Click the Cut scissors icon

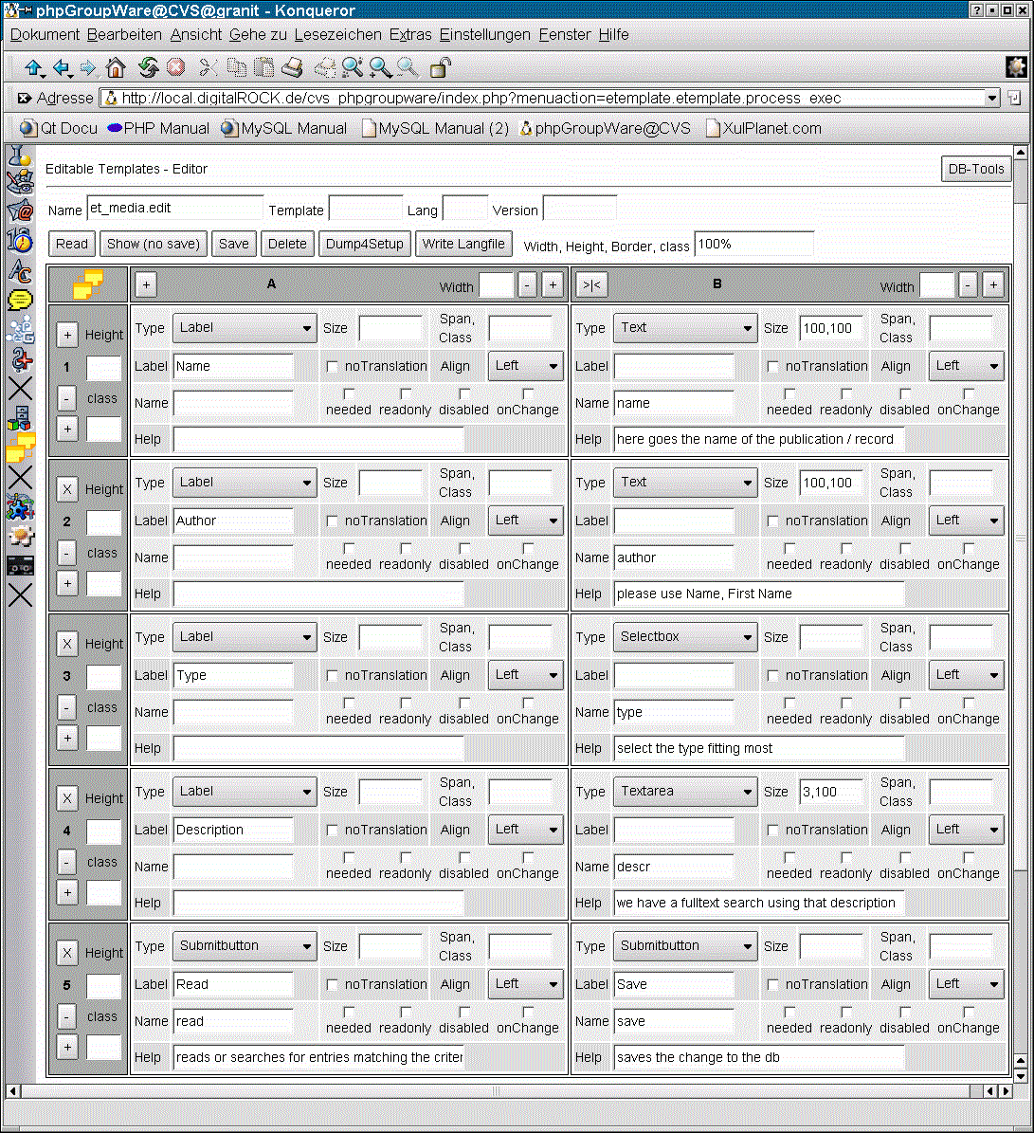(208, 68)
